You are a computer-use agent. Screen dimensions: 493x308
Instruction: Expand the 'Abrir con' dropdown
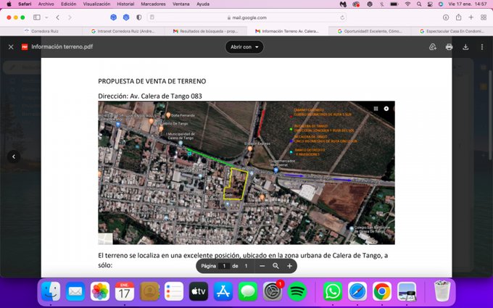pos(244,46)
